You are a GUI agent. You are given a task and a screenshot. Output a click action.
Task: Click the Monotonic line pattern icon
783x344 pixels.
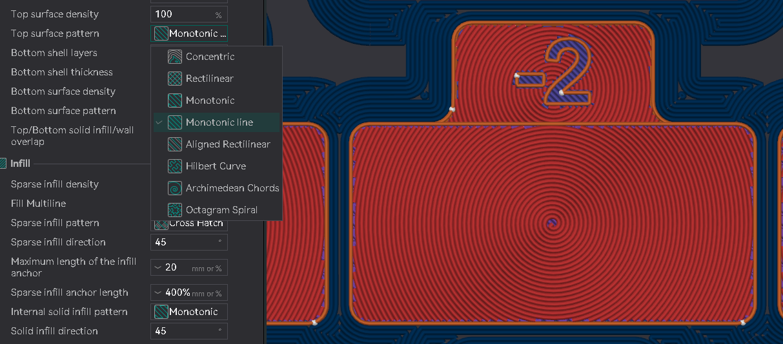tap(174, 122)
